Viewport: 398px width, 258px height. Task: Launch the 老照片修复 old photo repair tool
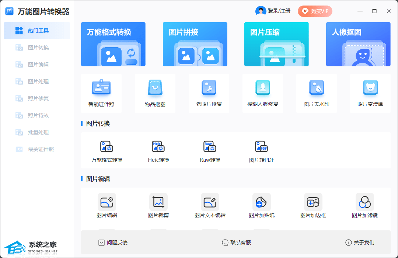click(209, 88)
